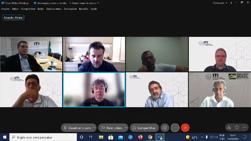
Task: Open the Exibir menu
Action: pyautogui.click(x=41, y=9)
